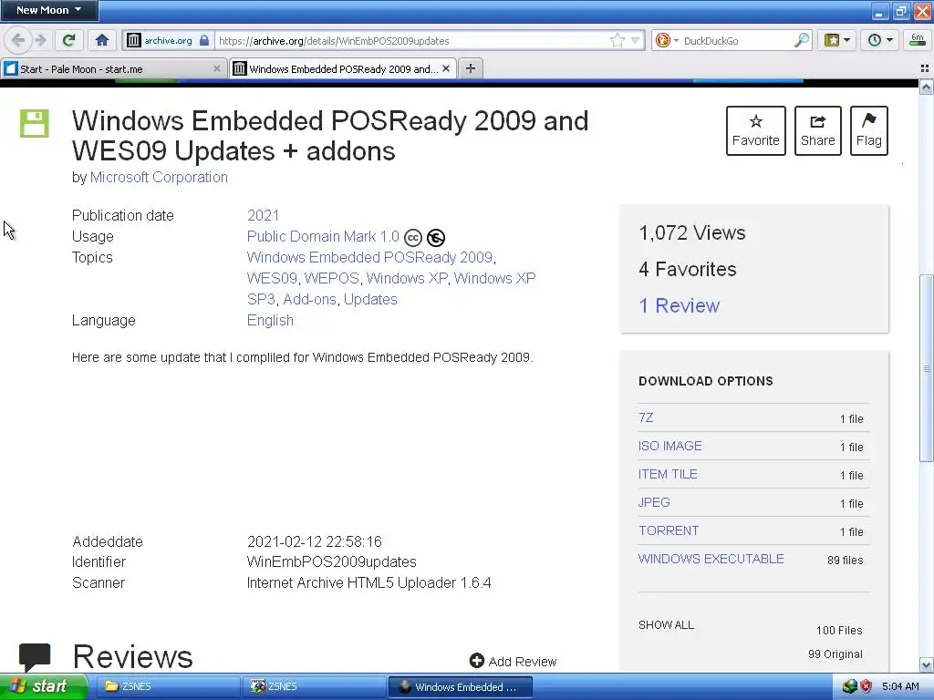Flag this item with Flag button

pyautogui.click(x=869, y=131)
